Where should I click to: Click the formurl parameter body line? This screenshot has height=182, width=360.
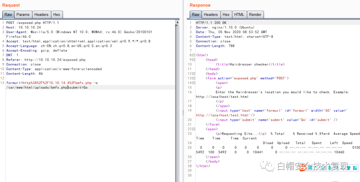point(52,83)
